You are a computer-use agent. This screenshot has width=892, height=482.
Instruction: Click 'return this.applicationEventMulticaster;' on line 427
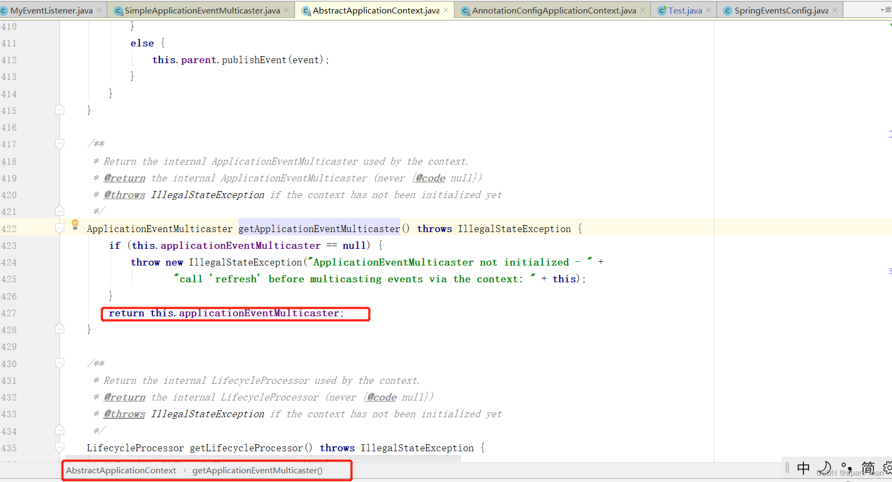pyautogui.click(x=226, y=313)
